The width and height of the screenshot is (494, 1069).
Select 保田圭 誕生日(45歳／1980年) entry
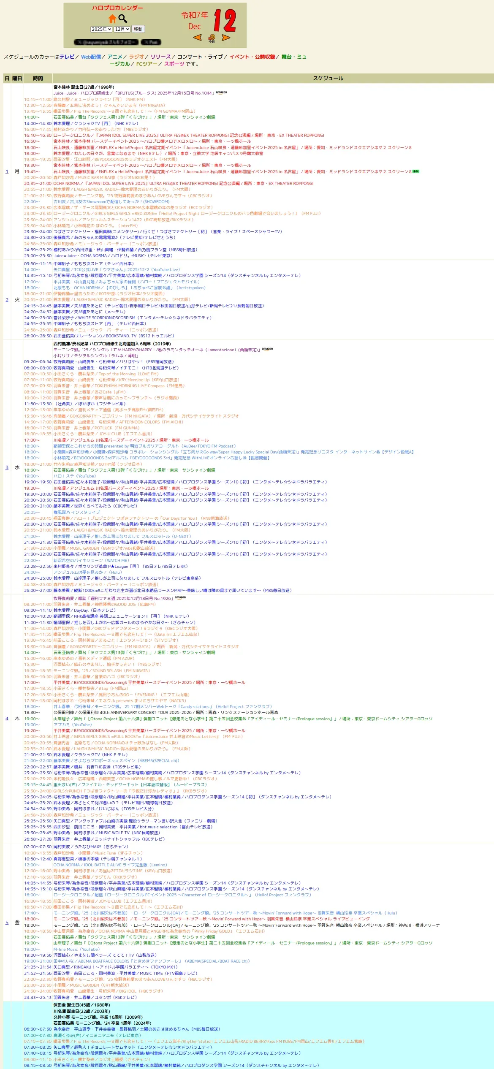[82, 1005]
